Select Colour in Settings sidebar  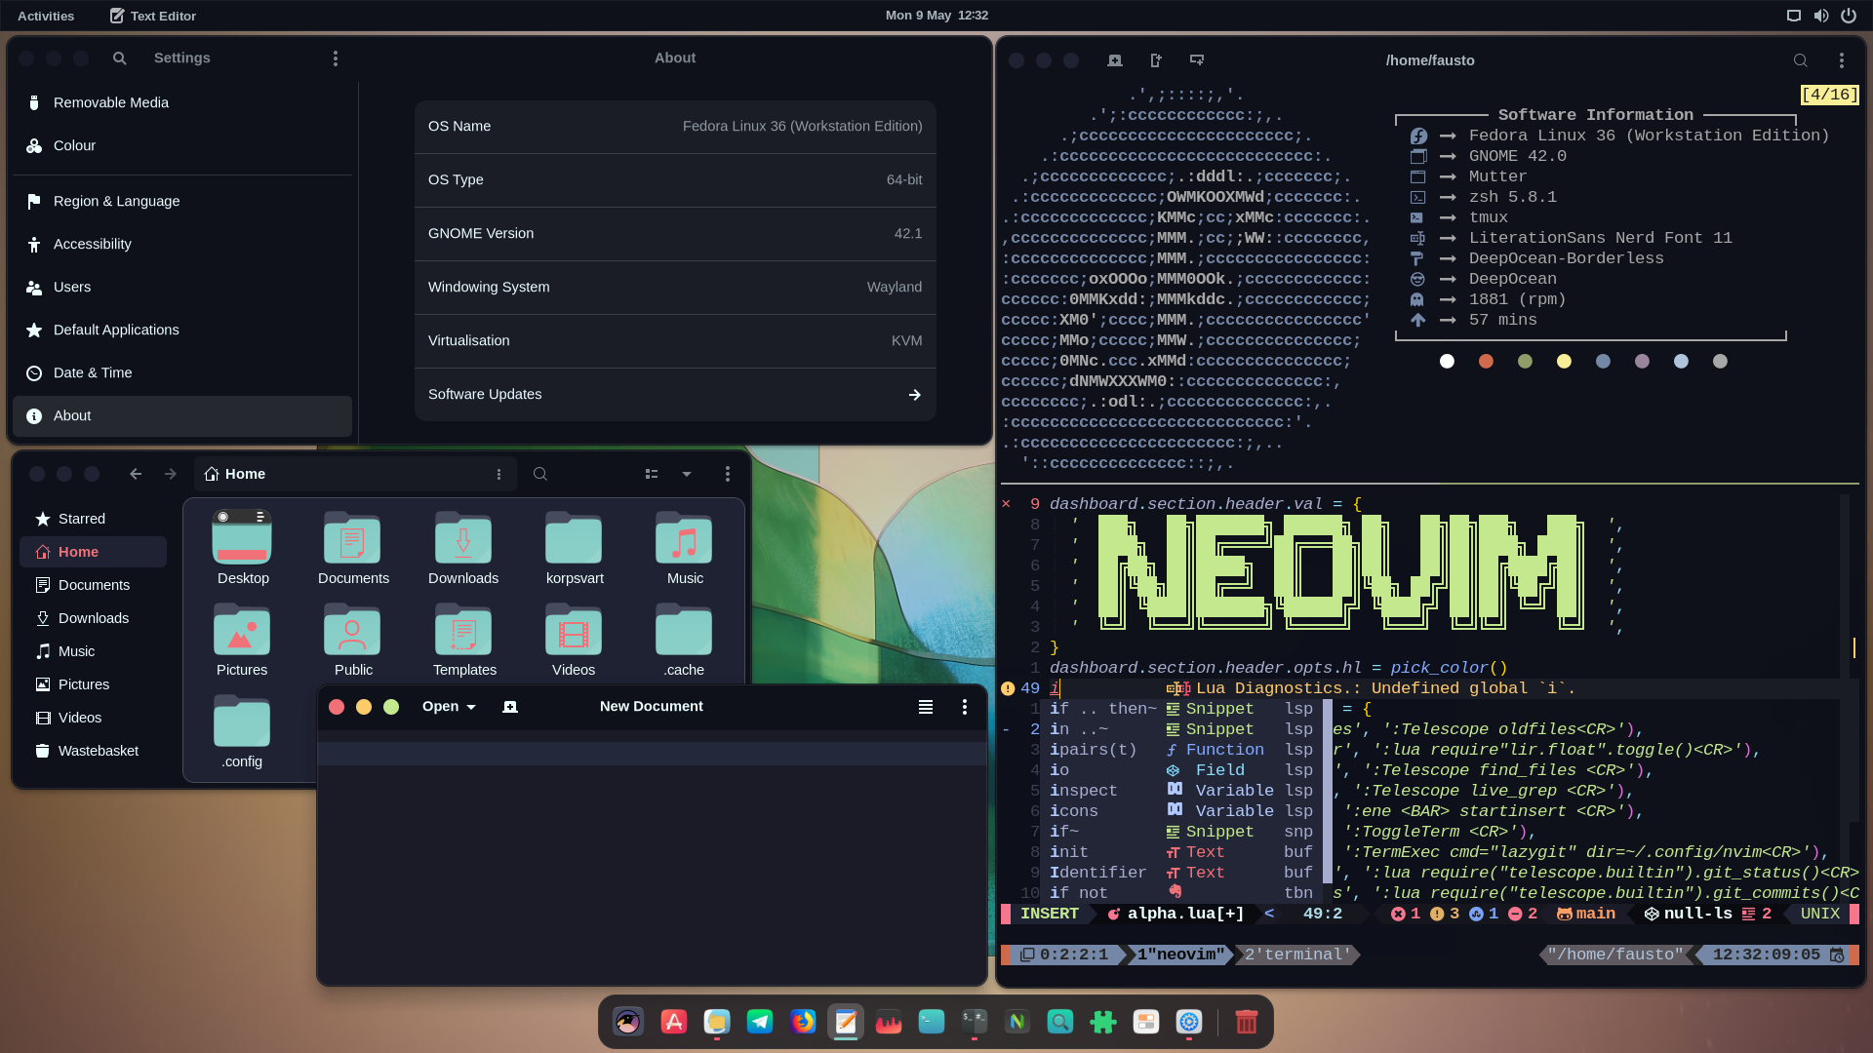pos(182,145)
